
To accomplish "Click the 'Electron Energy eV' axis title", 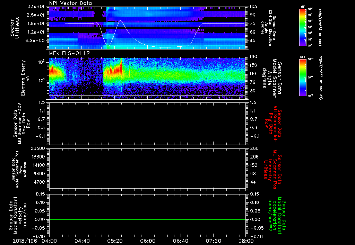I will (x=26, y=78).
